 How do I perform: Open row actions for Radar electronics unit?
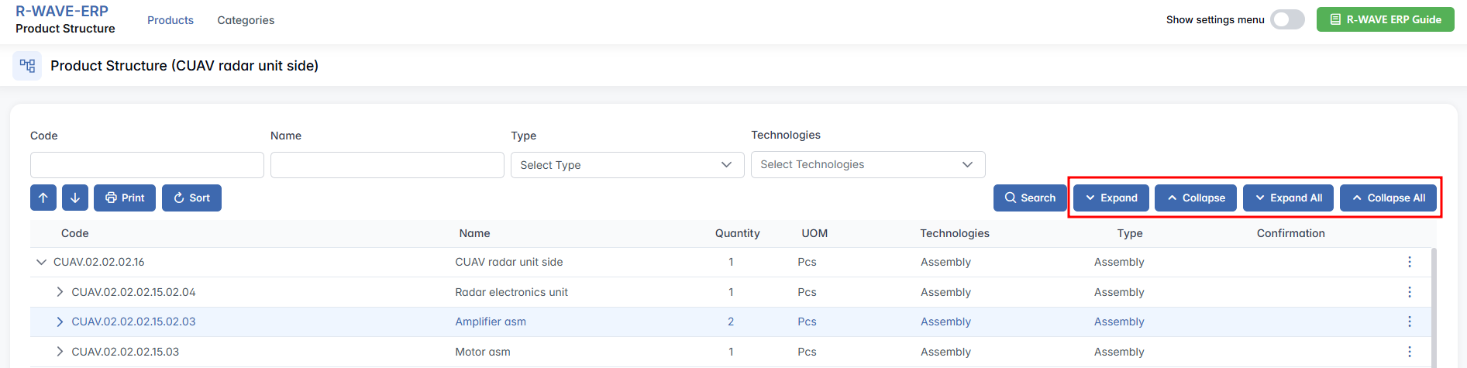tap(1409, 292)
